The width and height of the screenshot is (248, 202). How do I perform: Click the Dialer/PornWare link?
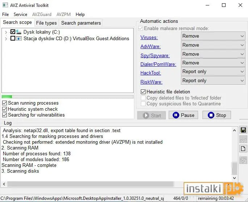click(158, 64)
